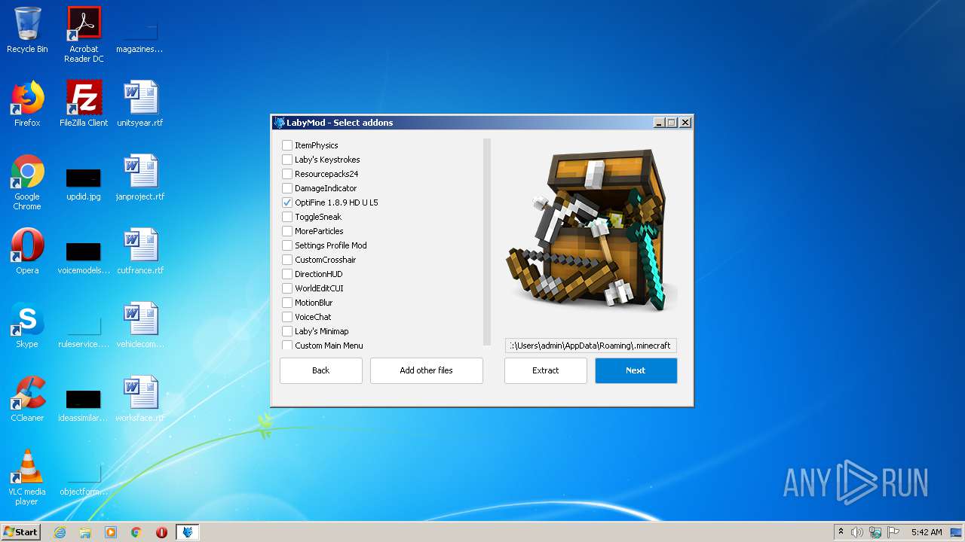Open FileZilla Client shortcut
This screenshot has width=965, height=542.
pos(84,104)
